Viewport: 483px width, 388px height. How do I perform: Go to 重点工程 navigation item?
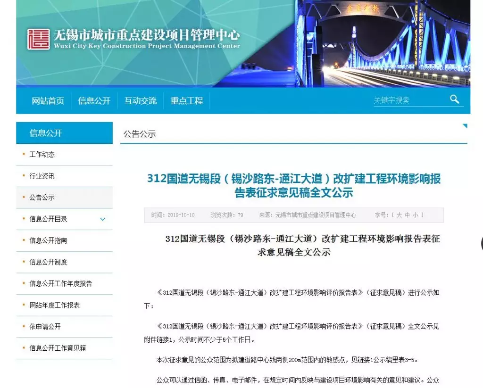tap(186, 101)
